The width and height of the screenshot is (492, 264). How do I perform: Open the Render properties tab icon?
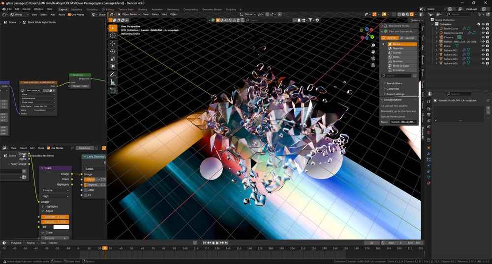point(429,109)
